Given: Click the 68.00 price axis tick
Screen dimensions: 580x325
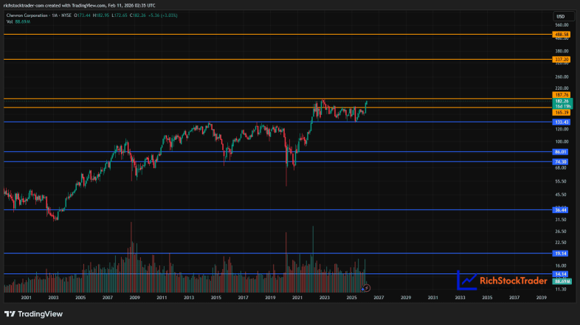Looking at the screenshot, I should coord(560,168).
